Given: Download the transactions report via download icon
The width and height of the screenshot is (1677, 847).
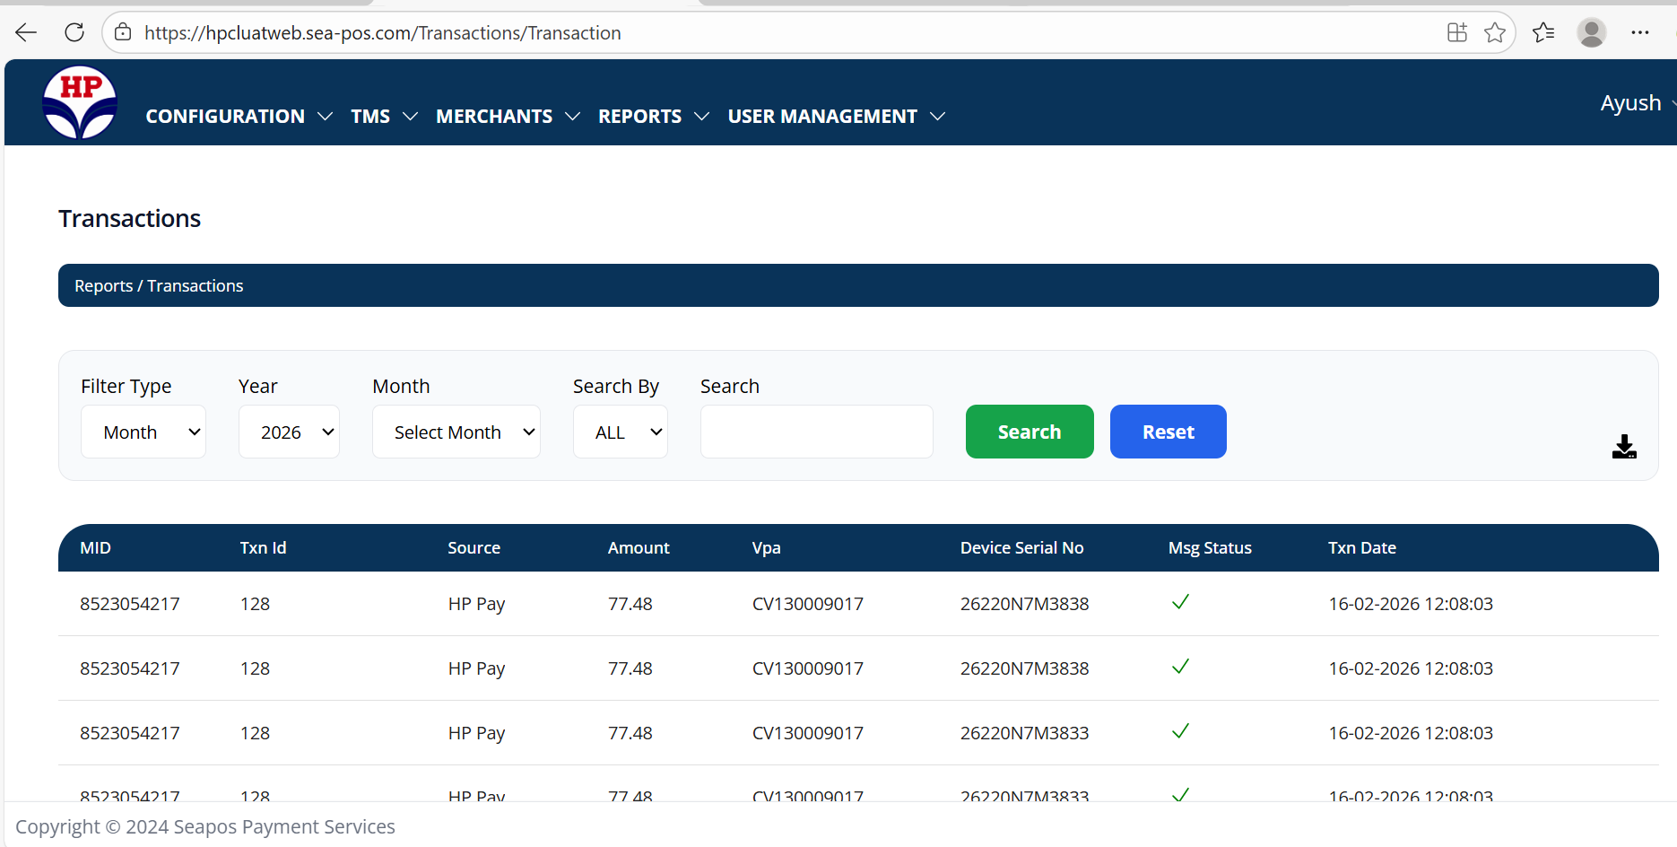Looking at the screenshot, I should pos(1623,447).
